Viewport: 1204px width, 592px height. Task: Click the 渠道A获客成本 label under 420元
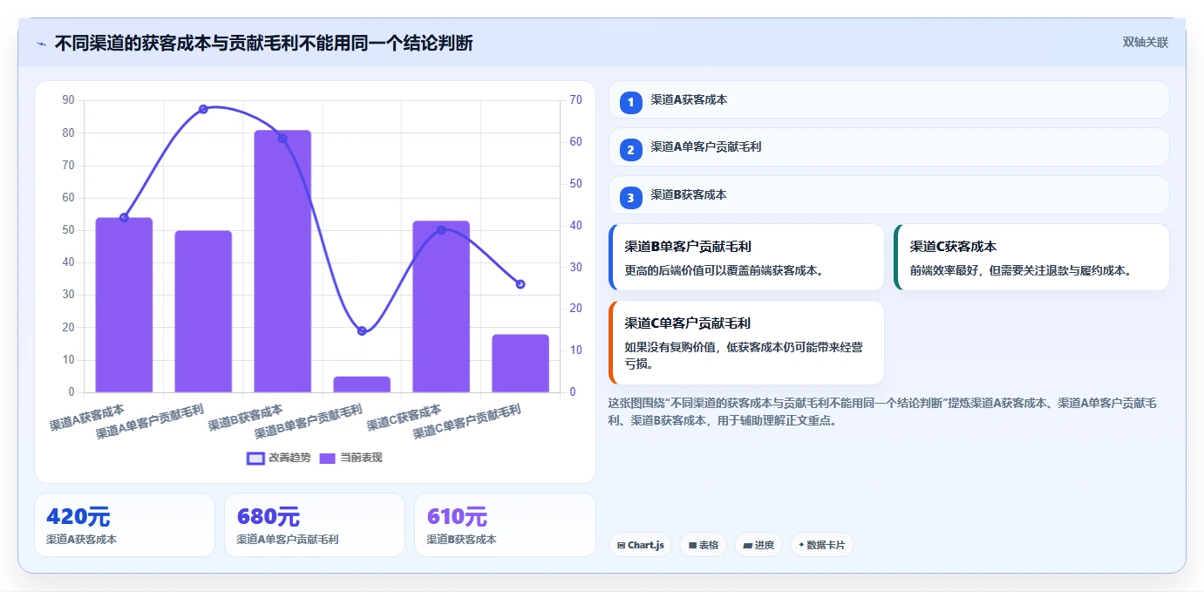[x=82, y=540]
